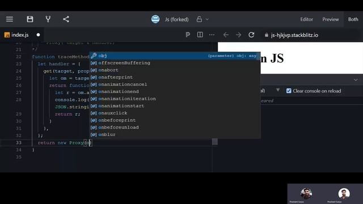Format code with the Prettier icon
The height and width of the screenshot is (204, 363).
pyautogui.click(x=188, y=35)
